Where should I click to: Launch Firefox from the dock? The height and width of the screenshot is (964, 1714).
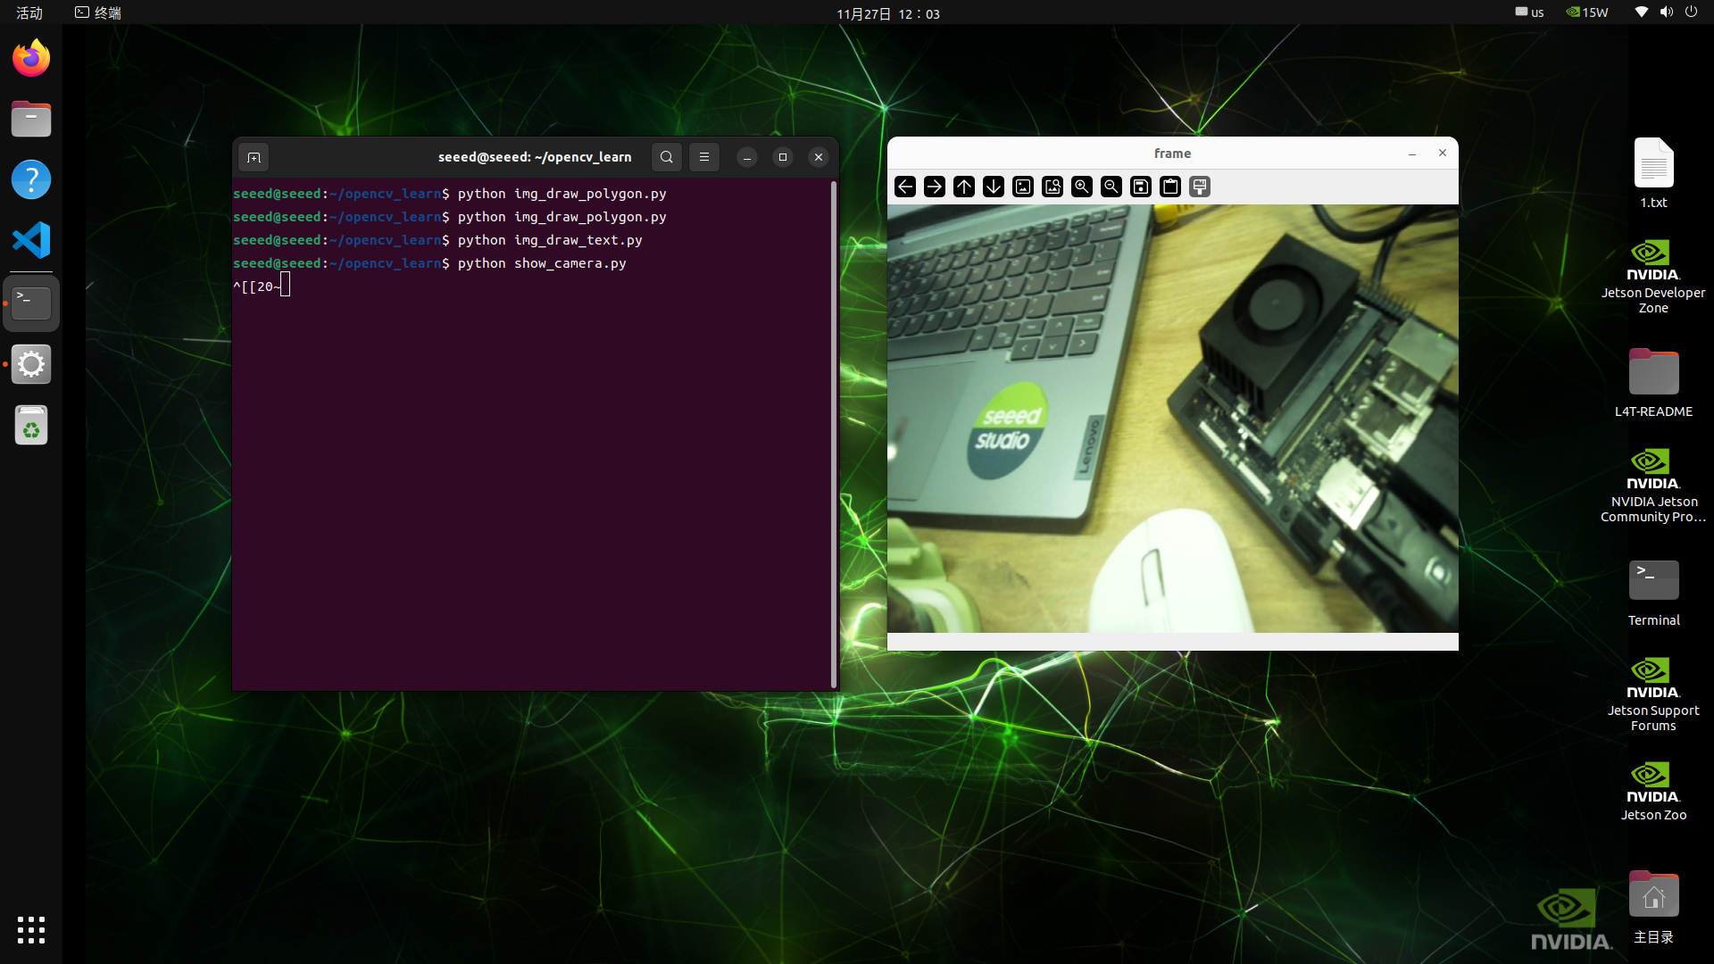click(31, 58)
